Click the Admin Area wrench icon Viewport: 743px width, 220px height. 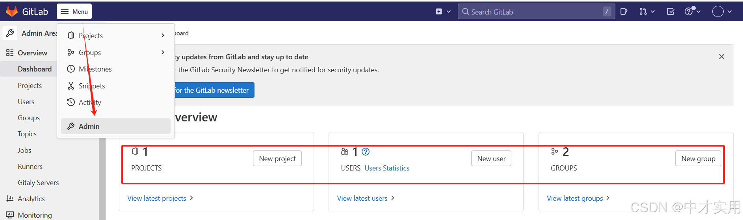coord(10,33)
